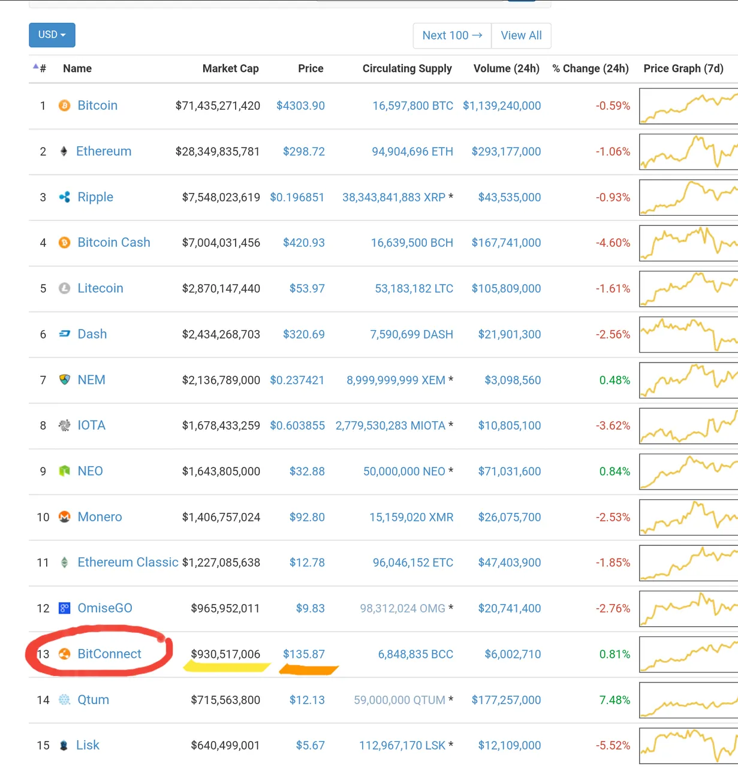
Task: Open the Bitcoin Cash page link
Action: pos(114,242)
